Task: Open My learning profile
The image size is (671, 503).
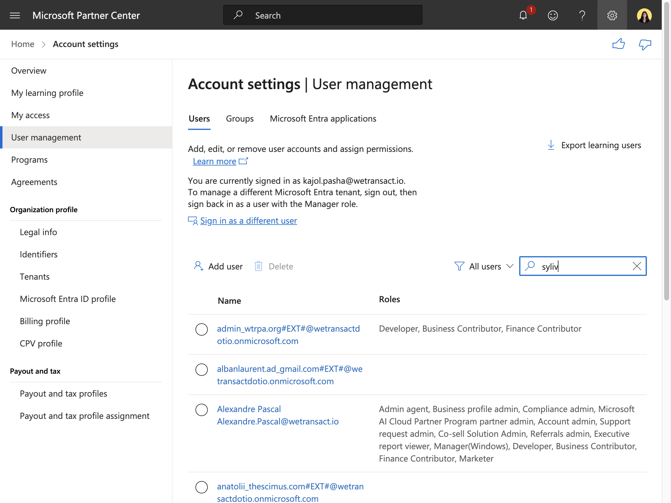Action: [47, 93]
